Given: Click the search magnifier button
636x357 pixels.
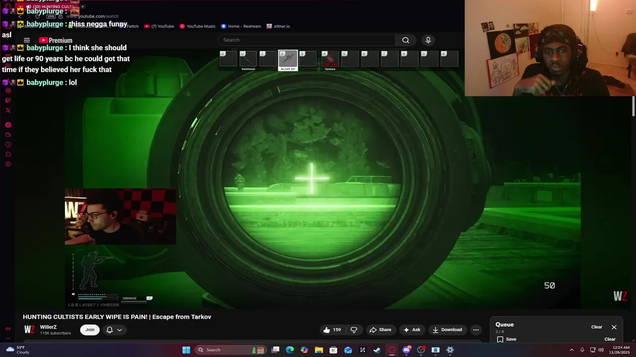Looking at the screenshot, I should tap(405, 40).
